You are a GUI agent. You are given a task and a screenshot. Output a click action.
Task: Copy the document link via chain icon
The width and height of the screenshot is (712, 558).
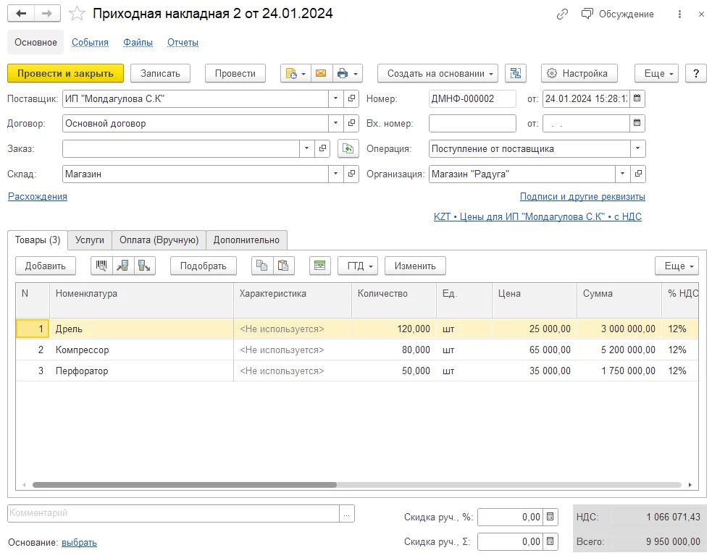[x=562, y=14]
